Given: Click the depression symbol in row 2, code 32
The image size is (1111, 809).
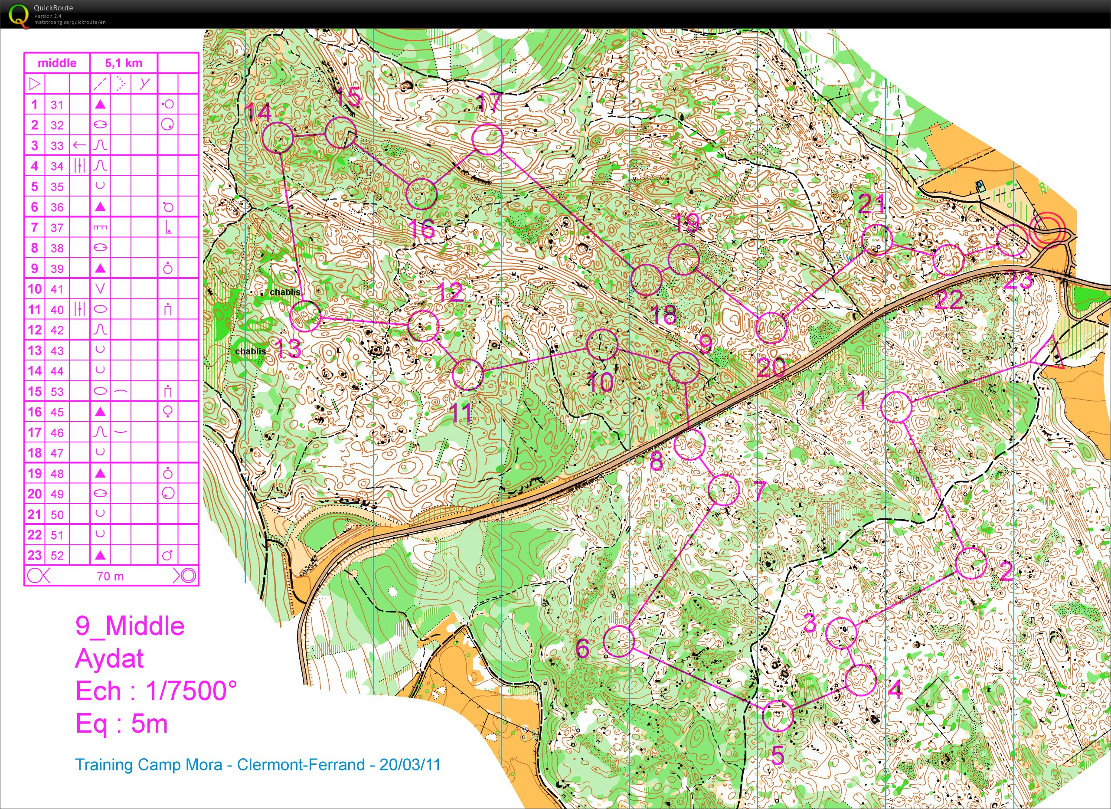Looking at the screenshot, I should 100,124.
